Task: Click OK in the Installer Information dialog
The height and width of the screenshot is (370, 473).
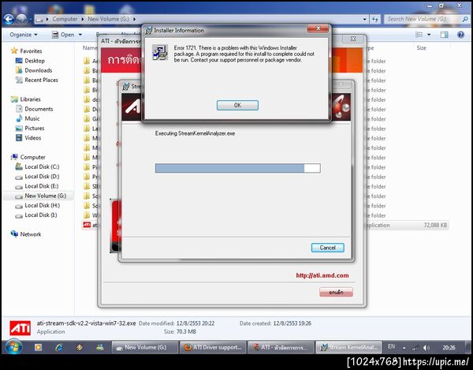Action: coord(237,105)
